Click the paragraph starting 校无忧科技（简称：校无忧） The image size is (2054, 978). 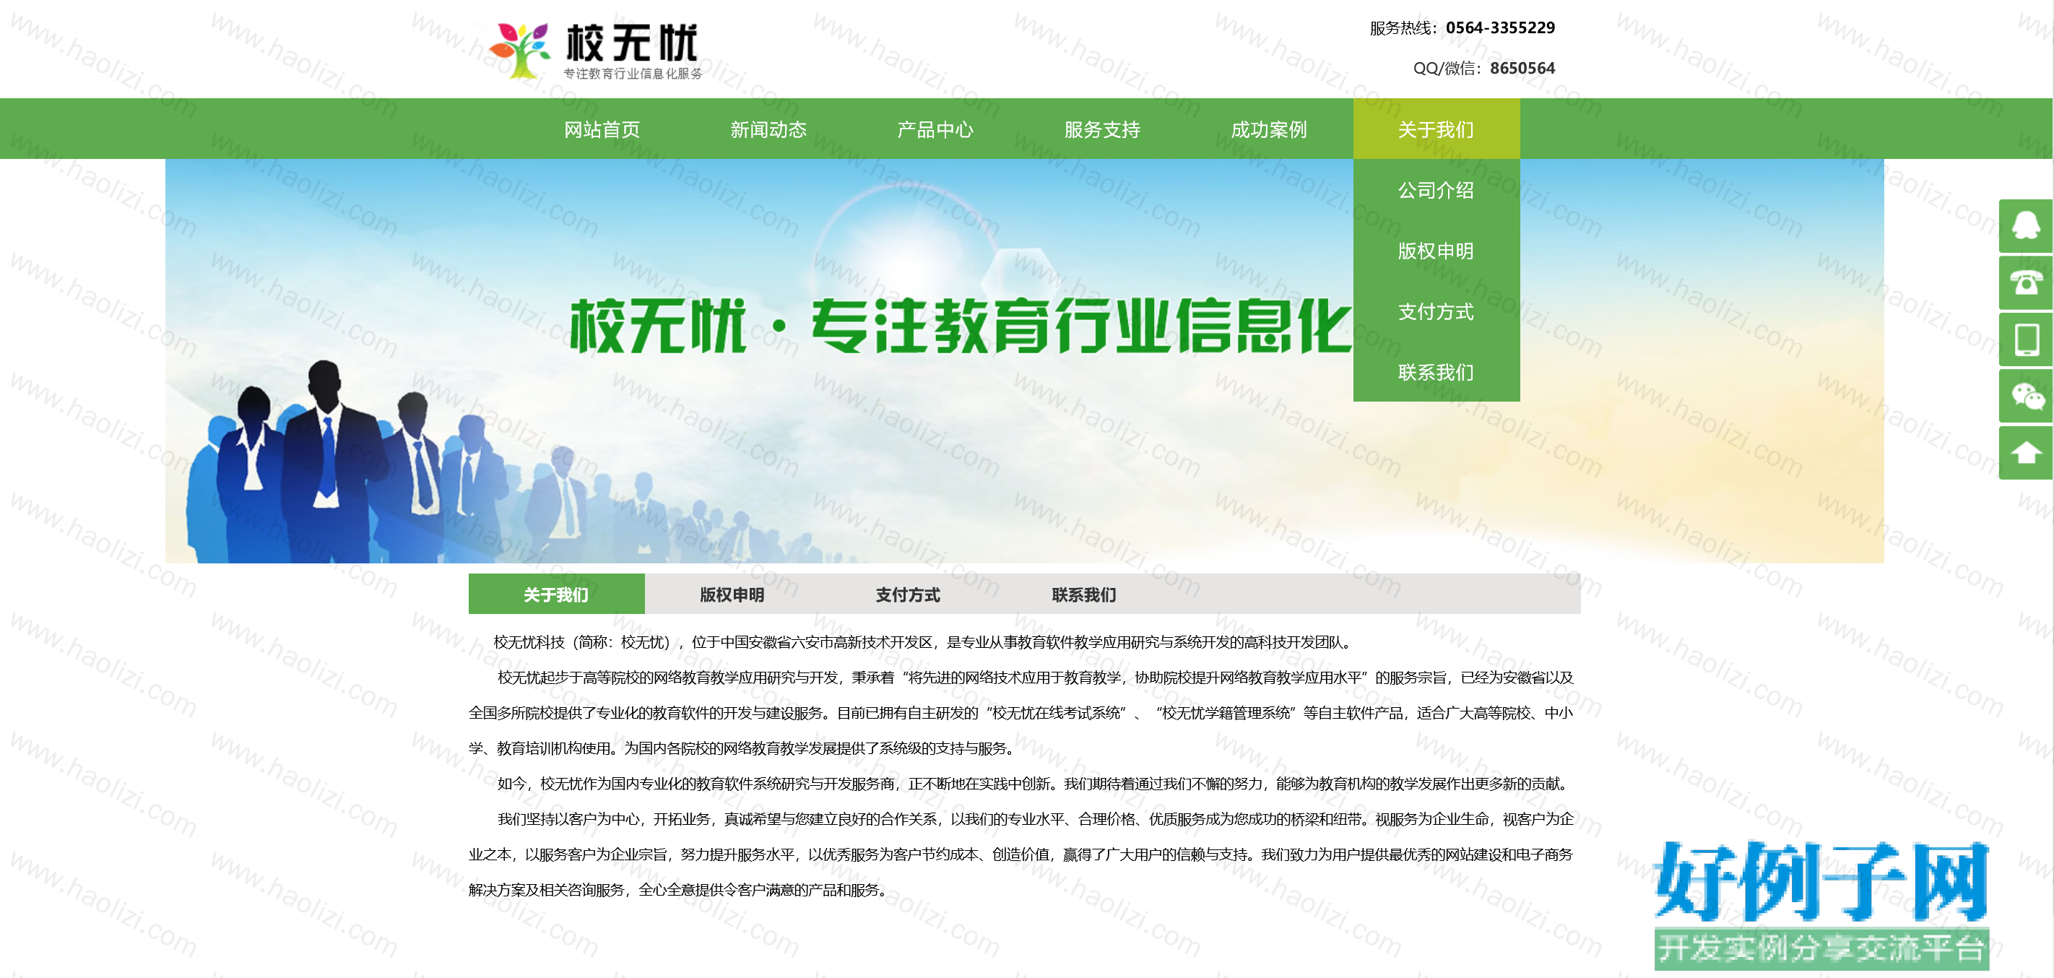pos(922,642)
